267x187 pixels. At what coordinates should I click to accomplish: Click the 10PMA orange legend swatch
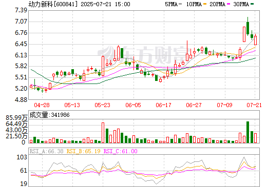204,4
